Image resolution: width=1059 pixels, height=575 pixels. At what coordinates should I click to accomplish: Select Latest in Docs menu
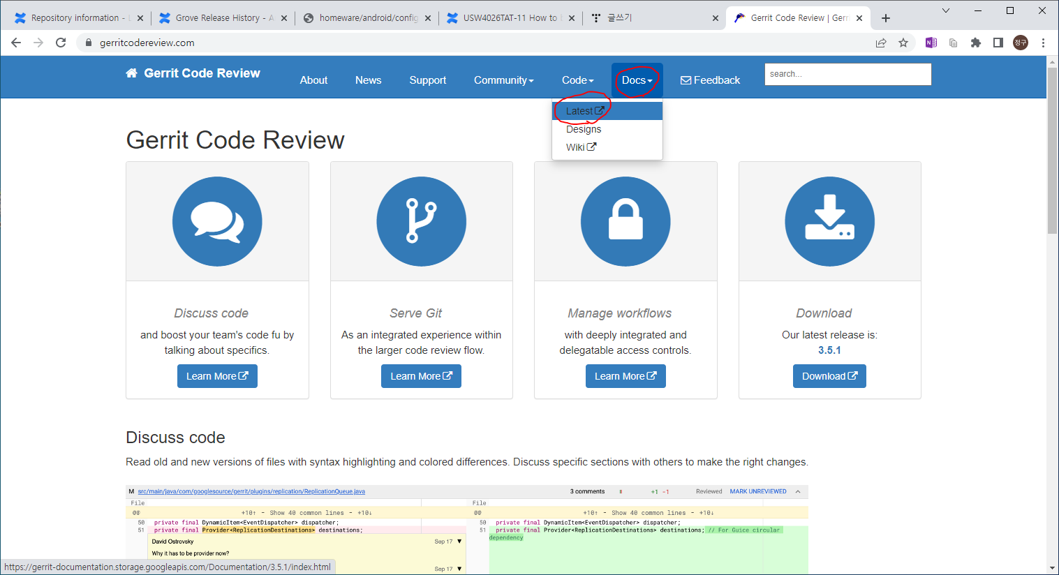pos(607,111)
